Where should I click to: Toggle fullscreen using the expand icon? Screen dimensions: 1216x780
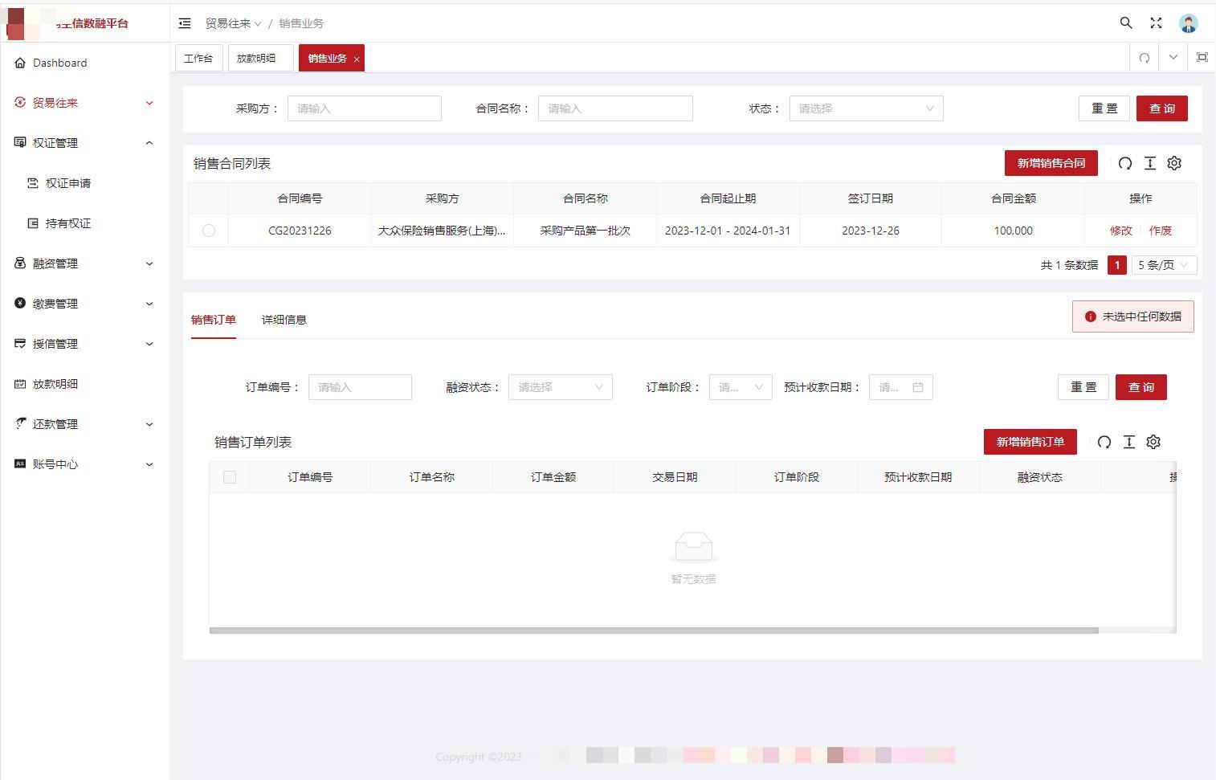[1156, 23]
